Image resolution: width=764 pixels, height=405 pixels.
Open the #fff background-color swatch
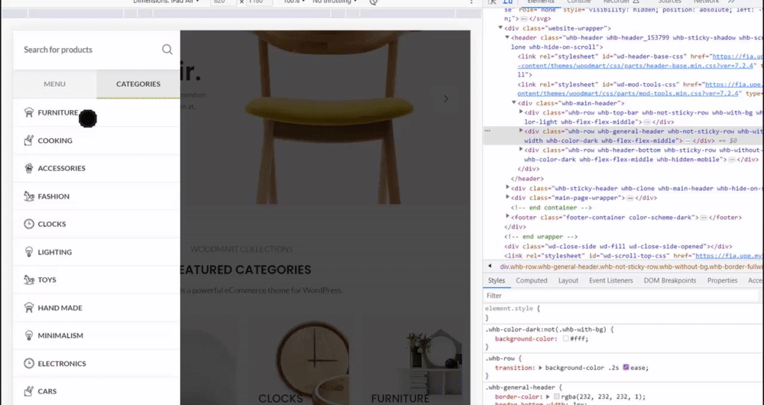[x=565, y=339]
